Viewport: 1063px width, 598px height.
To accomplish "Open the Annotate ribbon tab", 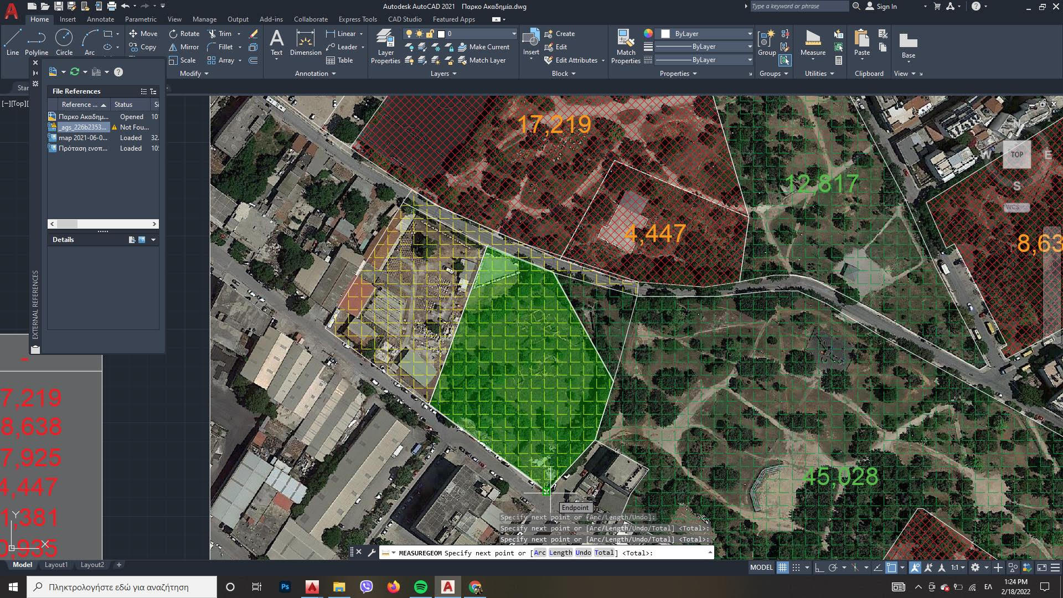I will [100, 19].
